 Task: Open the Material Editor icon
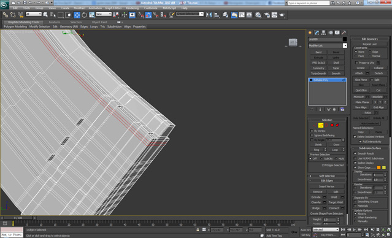[x=258, y=15]
